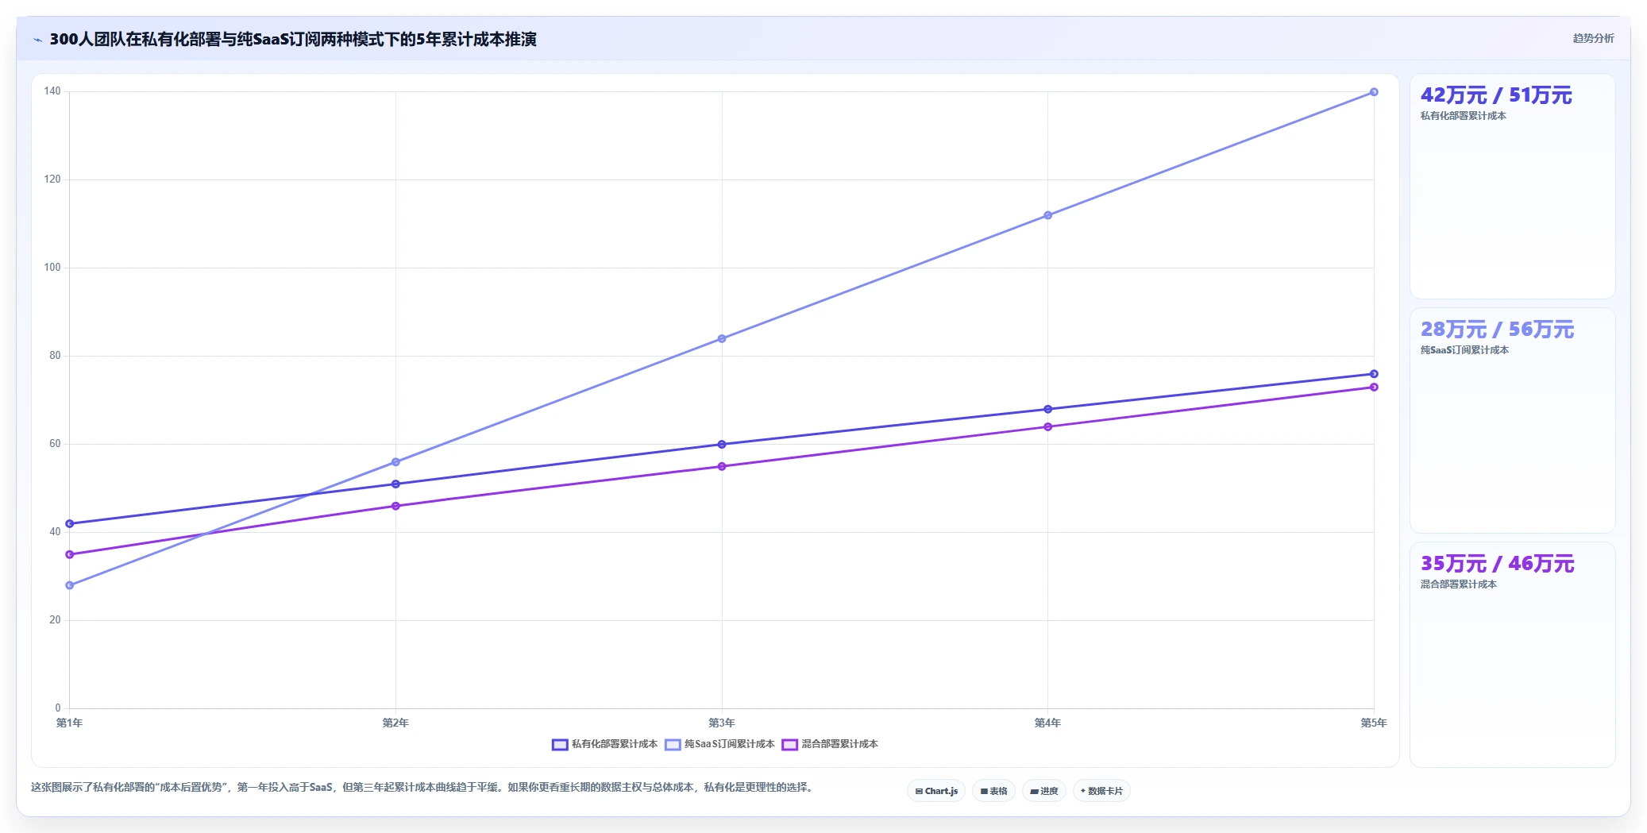Click the 20 y-axis tick label
This screenshot has height=833, width=1647.
[x=55, y=620]
